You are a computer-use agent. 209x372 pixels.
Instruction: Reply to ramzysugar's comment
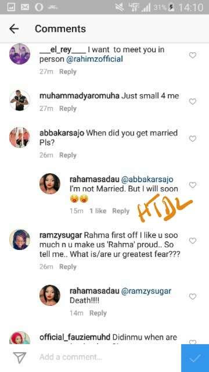(x=68, y=267)
